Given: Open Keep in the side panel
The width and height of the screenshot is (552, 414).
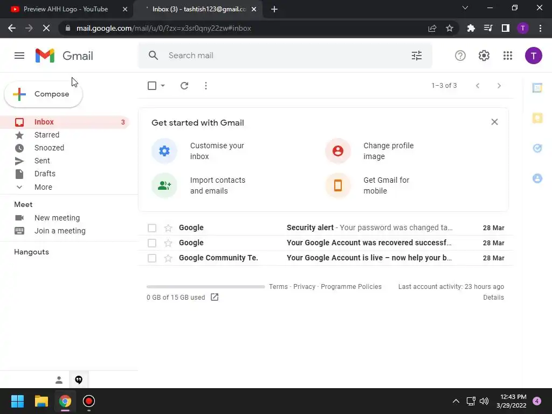Looking at the screenshot, I should point(537,118).
